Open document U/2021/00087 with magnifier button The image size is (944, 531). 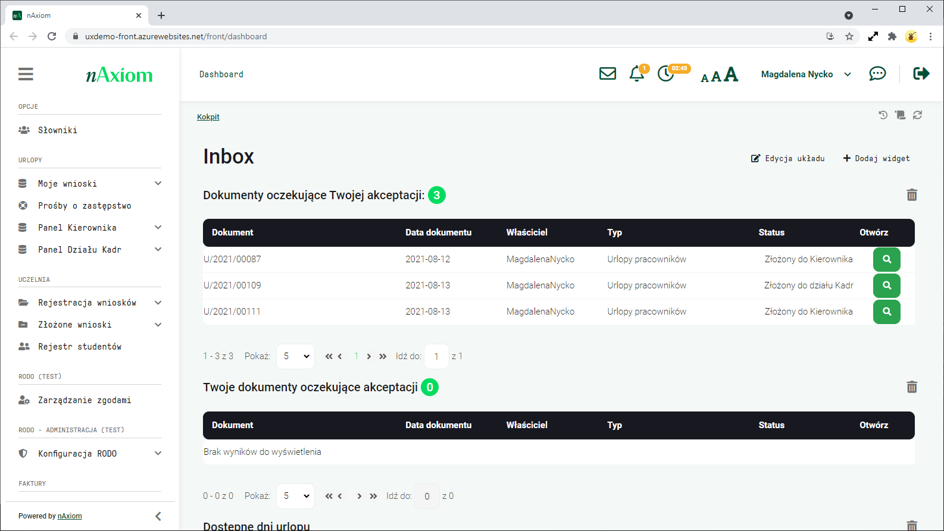click(887, 259)
